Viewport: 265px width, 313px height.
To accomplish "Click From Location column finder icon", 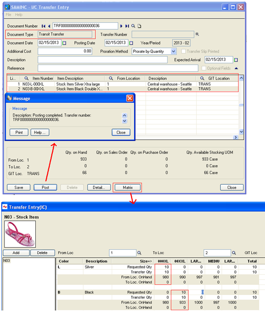I will (x=111, y=78).
